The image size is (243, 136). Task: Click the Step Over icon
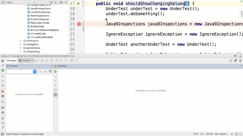42,60
